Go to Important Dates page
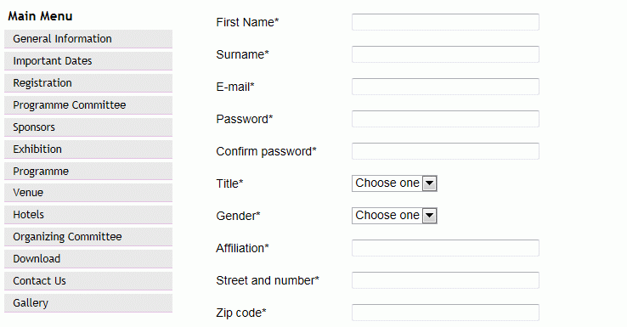Screen dimensions: 627x327 (x=88, y=61)
